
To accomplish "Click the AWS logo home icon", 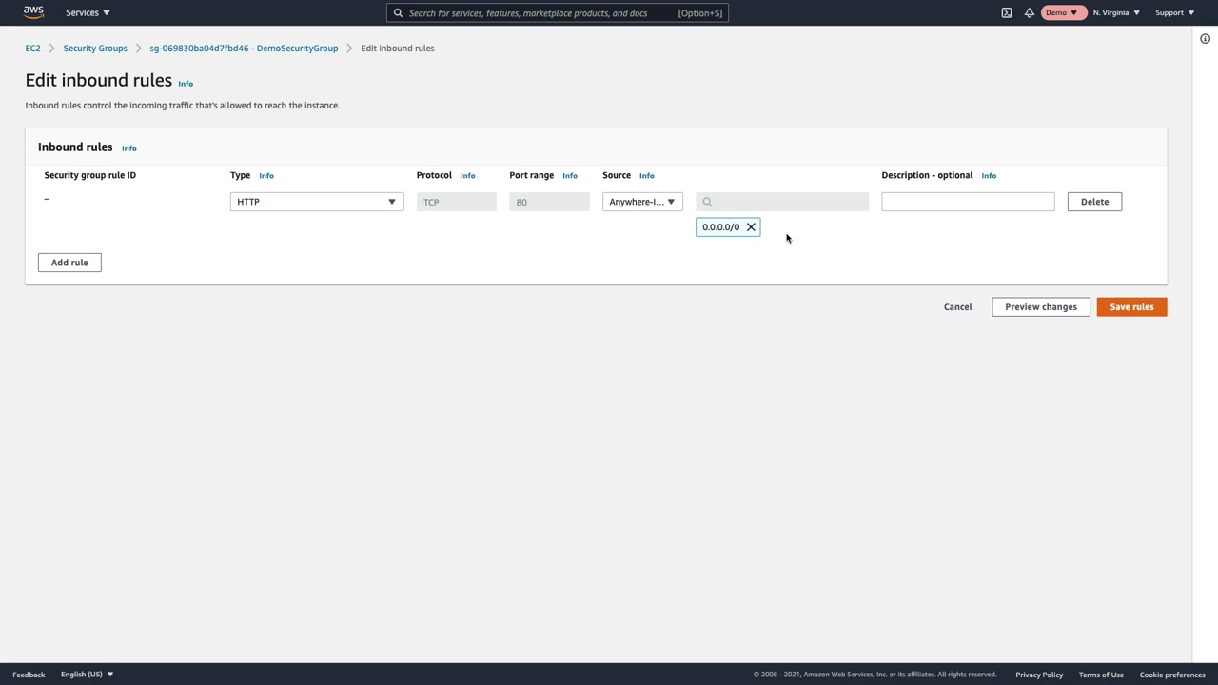I will coord(33,12).
